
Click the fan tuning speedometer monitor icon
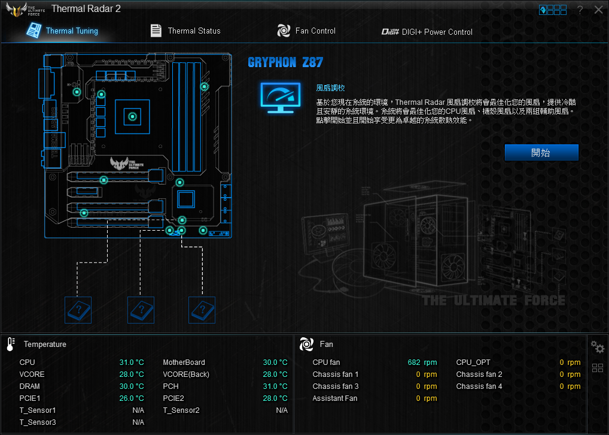click(280, 98)
